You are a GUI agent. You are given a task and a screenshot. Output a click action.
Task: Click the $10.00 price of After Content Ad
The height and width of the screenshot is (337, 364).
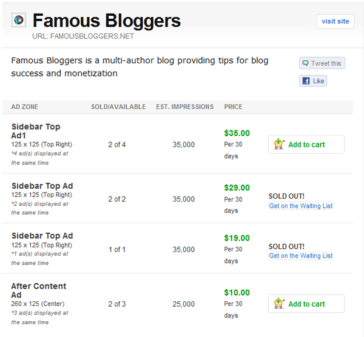click(x=237, y=293)
